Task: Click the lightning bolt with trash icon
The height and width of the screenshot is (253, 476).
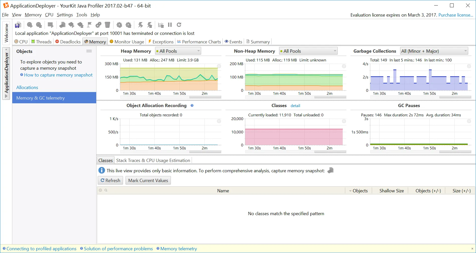Action: click(x=150, y=25)
